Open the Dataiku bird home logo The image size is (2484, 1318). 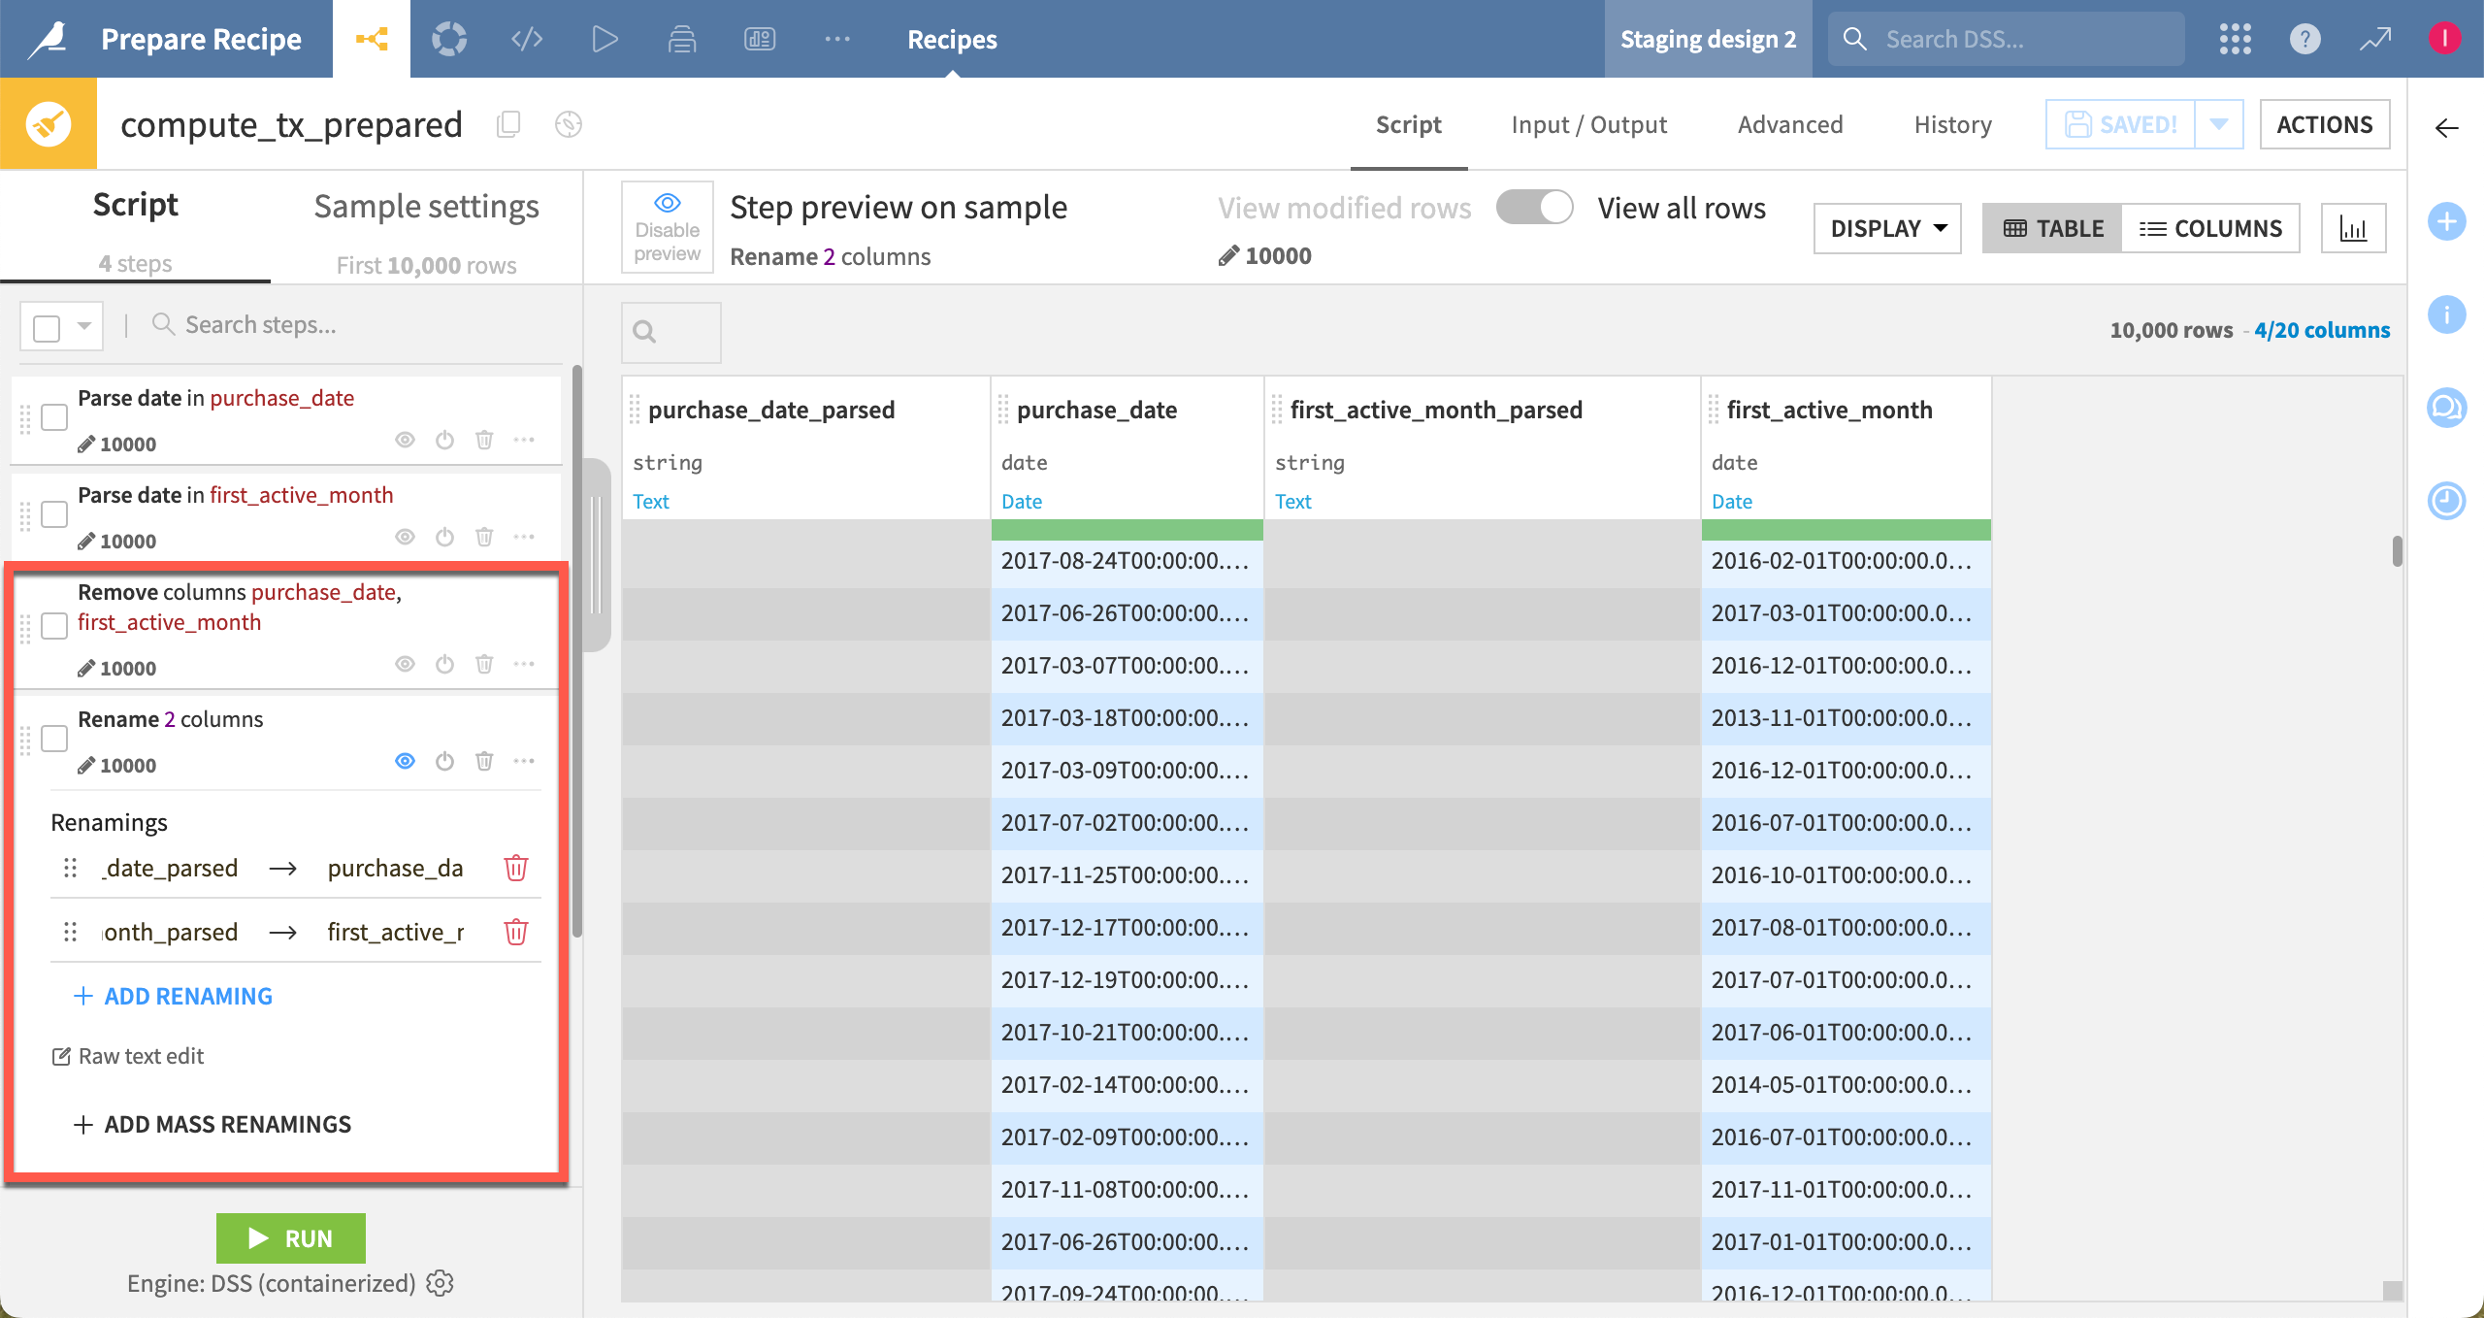click(49, 39)
